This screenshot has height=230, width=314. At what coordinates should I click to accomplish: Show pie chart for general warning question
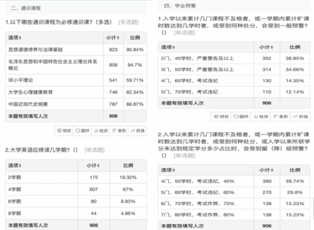tap(221, 116)
